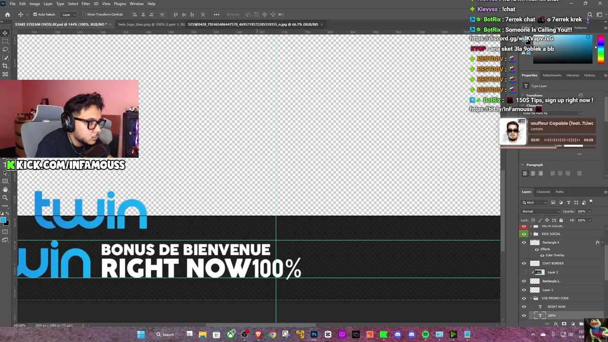The height and width of the screenshot is (342, 608).
Task: Open the Image menu
Action: (35, 4)
